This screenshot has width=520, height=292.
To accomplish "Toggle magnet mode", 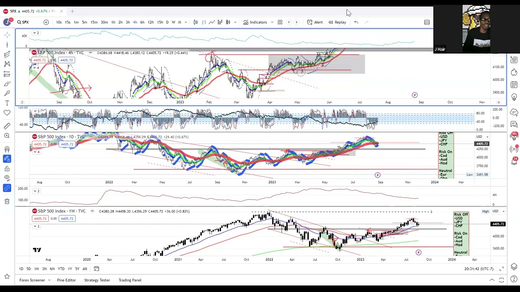I will (7, 149).
